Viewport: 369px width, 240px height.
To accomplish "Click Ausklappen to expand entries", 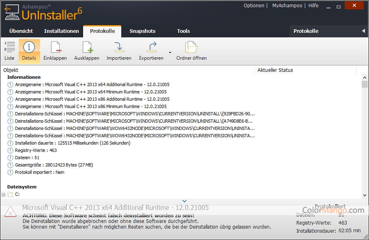I will (x=87, y=51).
